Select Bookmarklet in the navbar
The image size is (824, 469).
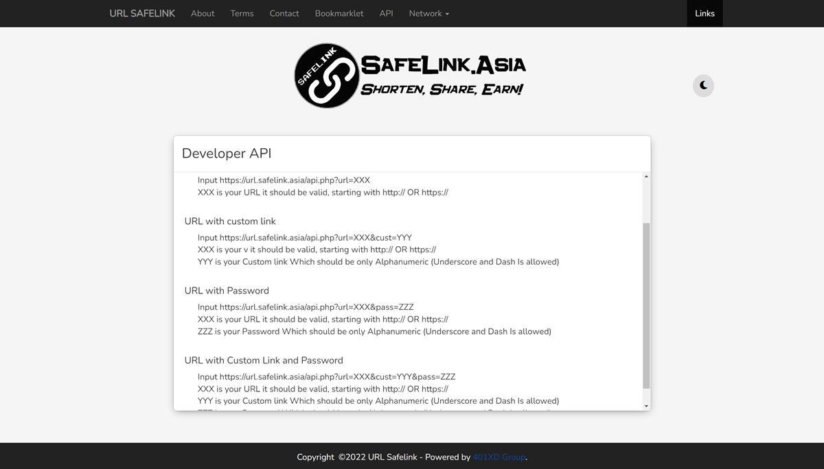pyautogui.click(x=339, y=13)
